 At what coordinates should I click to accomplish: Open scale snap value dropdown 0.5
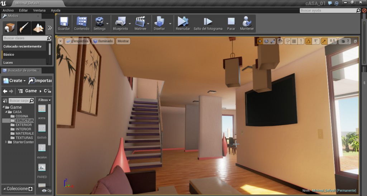click(332, 41)
